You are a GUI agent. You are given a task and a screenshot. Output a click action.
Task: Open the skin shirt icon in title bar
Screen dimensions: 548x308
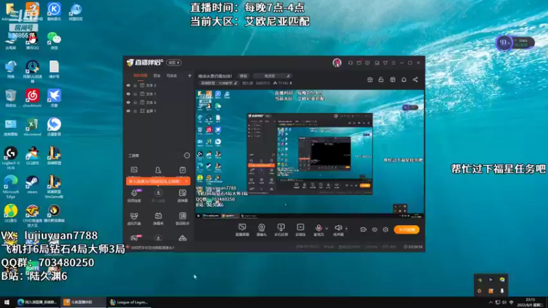[x=385, y=63]
